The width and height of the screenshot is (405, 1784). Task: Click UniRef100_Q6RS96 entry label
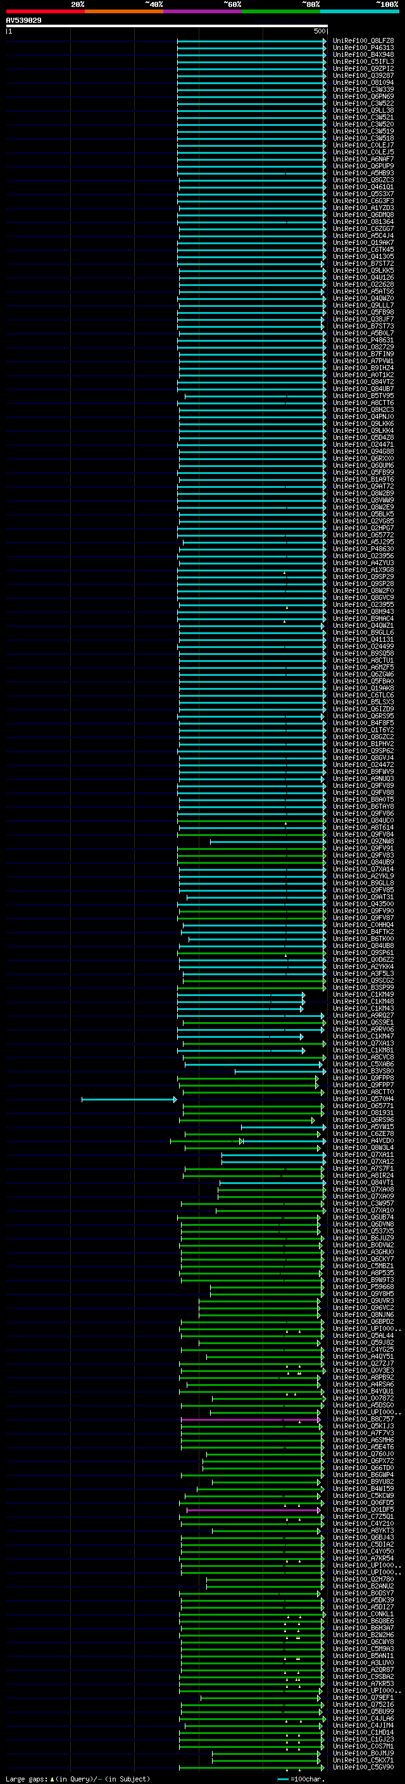click(363, 1120)
